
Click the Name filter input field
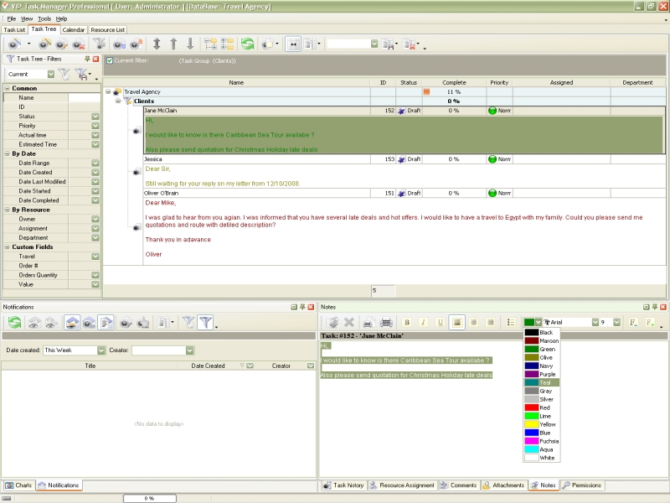85,97
